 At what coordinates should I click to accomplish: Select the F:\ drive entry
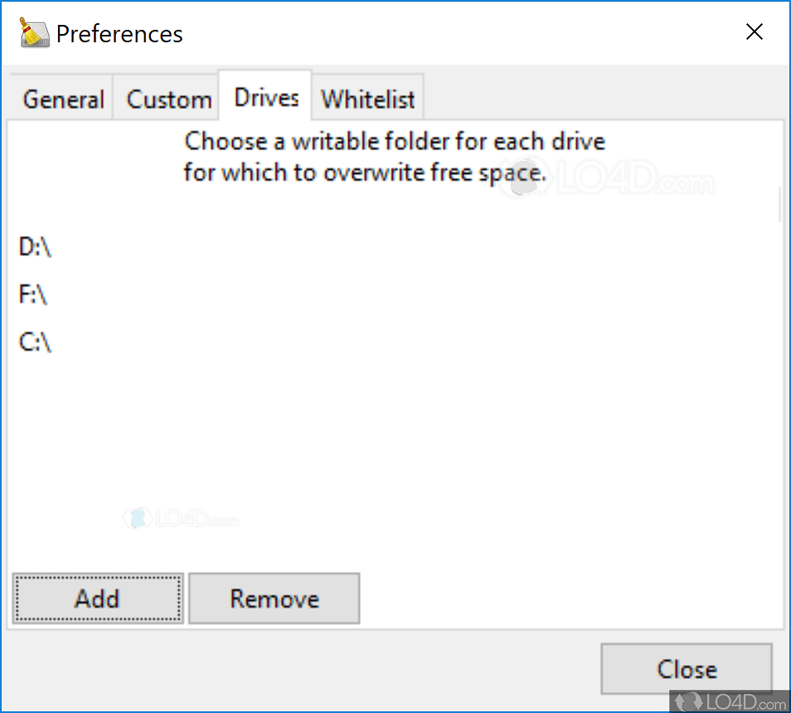(32, 293)
